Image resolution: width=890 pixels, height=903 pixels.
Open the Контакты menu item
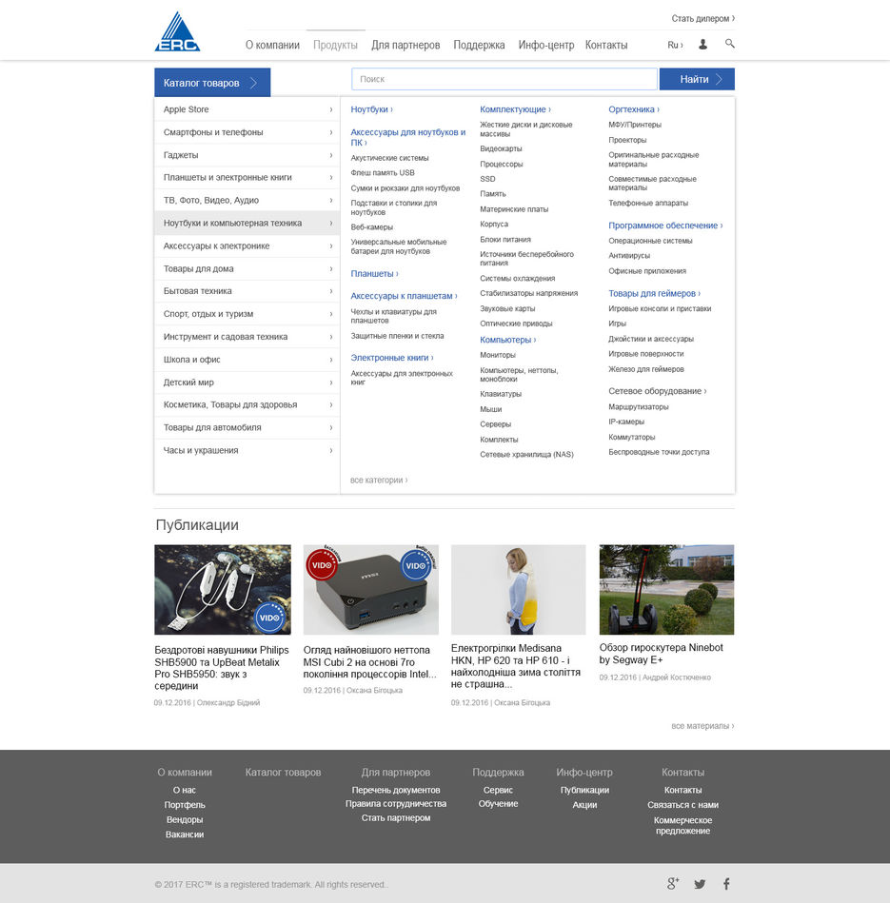(605, 45)
